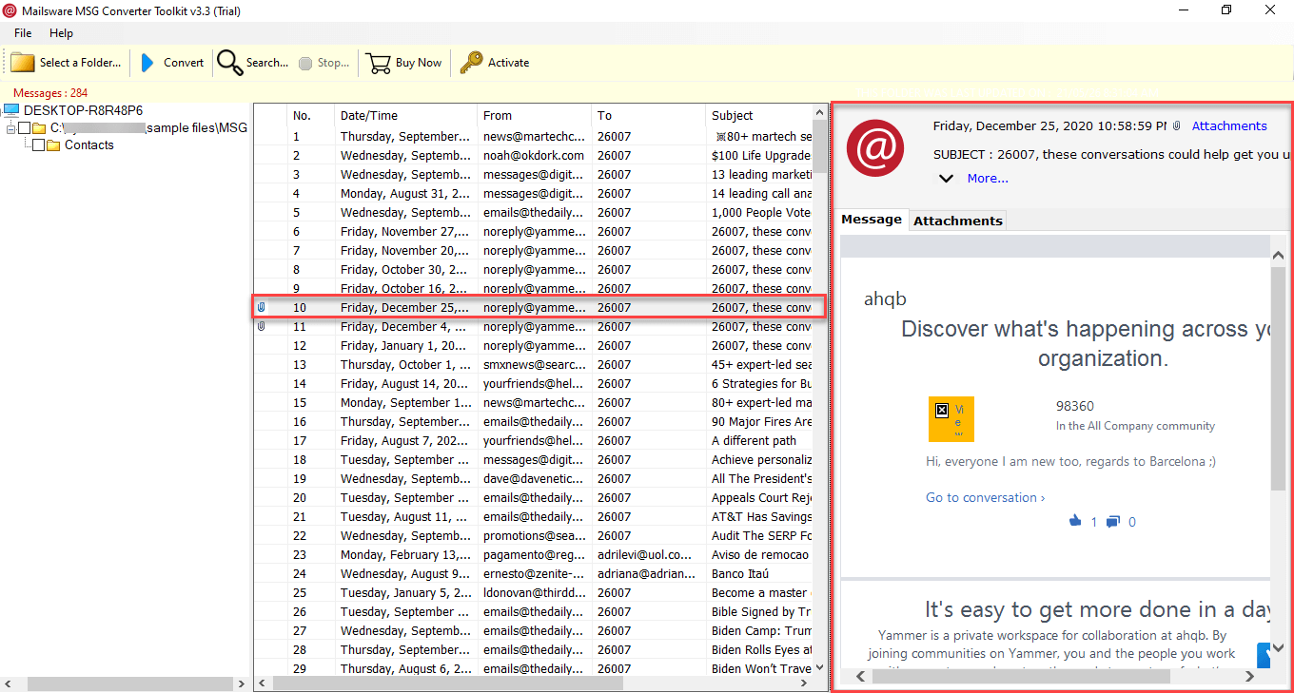The width and height of the screenshot is (1294, 693).
Task: Click the Buy Now label
Action: click(x=419, y=63)
